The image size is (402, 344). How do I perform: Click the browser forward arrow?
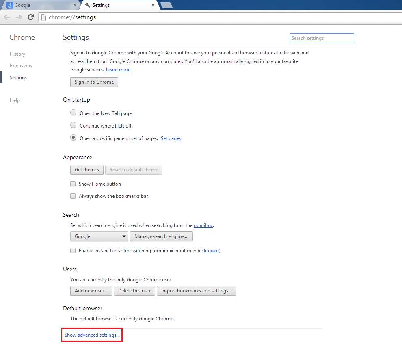point(19,17)
